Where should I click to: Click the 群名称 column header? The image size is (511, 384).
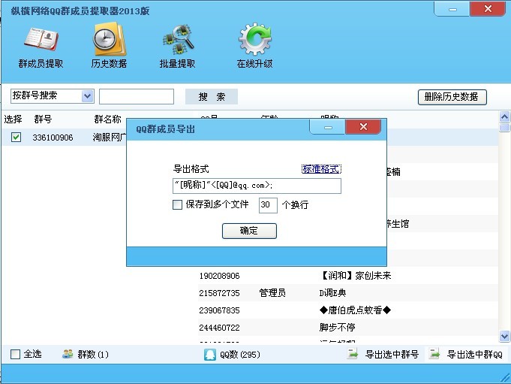[107, 119]
